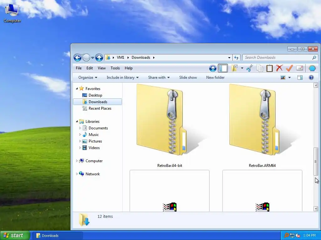
Task: Select Network in navigation pane
Action: (92, 174)
